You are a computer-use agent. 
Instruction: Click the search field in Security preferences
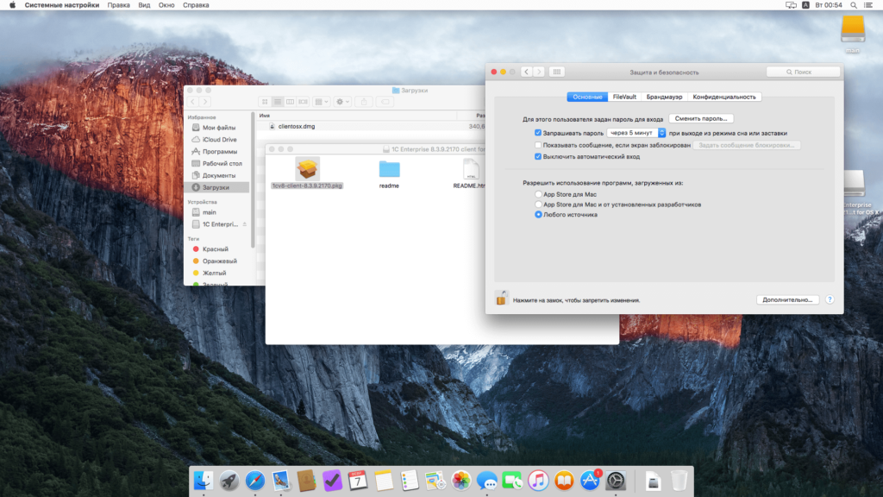(x=803, y=72)
